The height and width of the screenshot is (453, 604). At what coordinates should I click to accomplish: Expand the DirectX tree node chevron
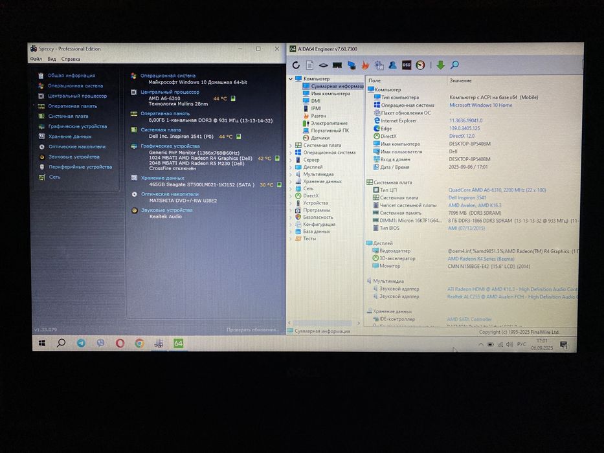click(x=291, y=195)
